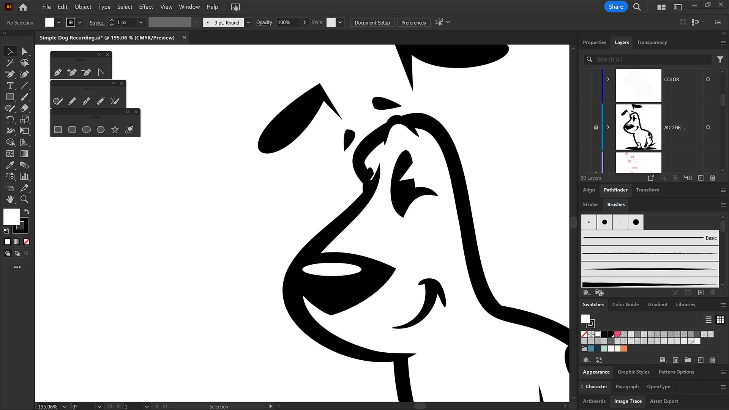Open the zoom level dropdown at bottom
The height and width of the screenshot is (410, 729).
click(x=65, y=407)
